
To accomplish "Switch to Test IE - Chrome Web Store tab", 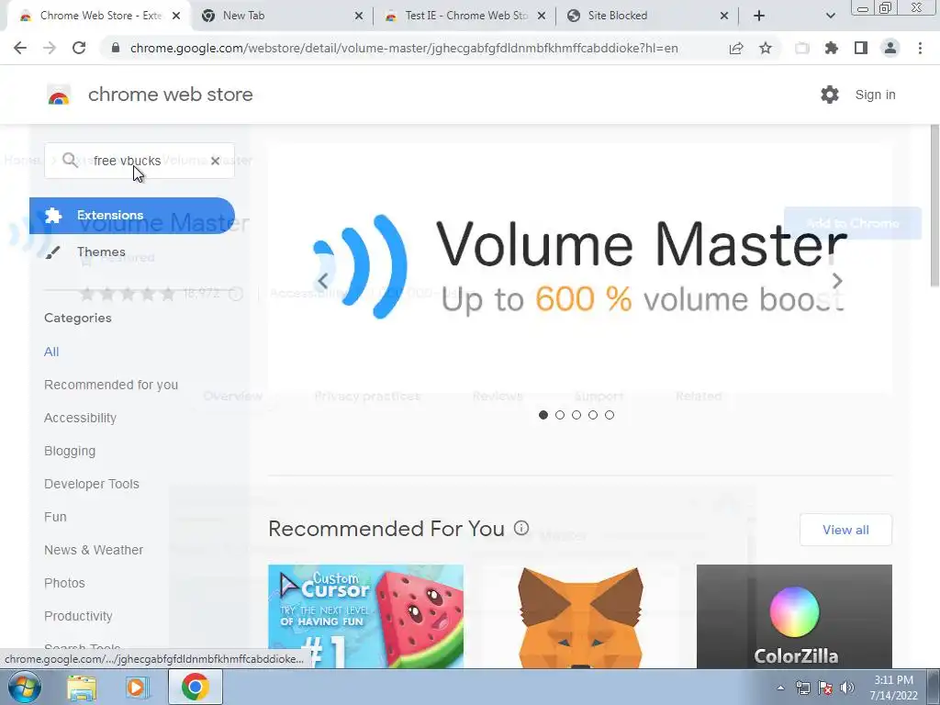I will pos(464,16).
